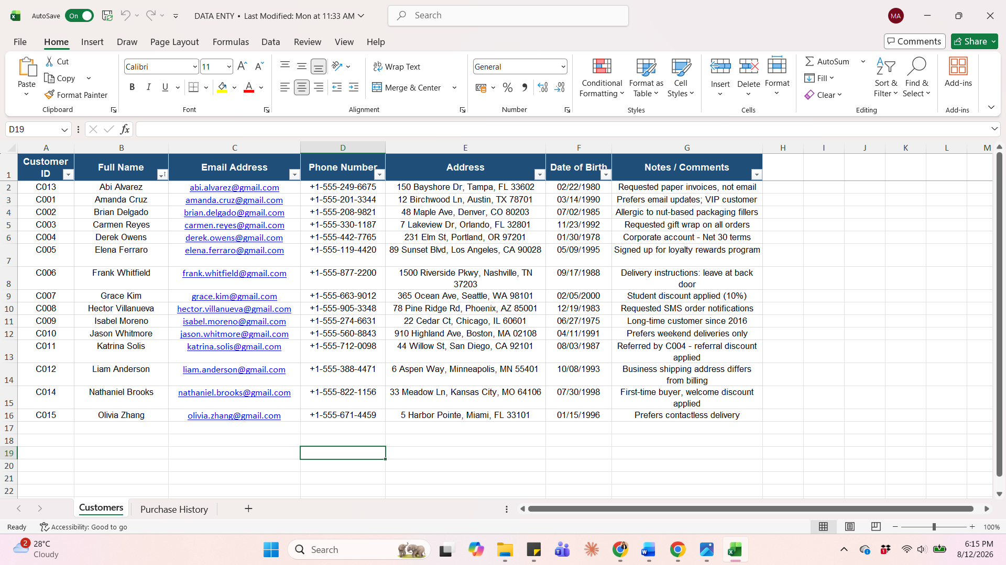Apply yellow Fill Color swatch
This screenshot has height=565, width=1006.
tap(222, 87)
